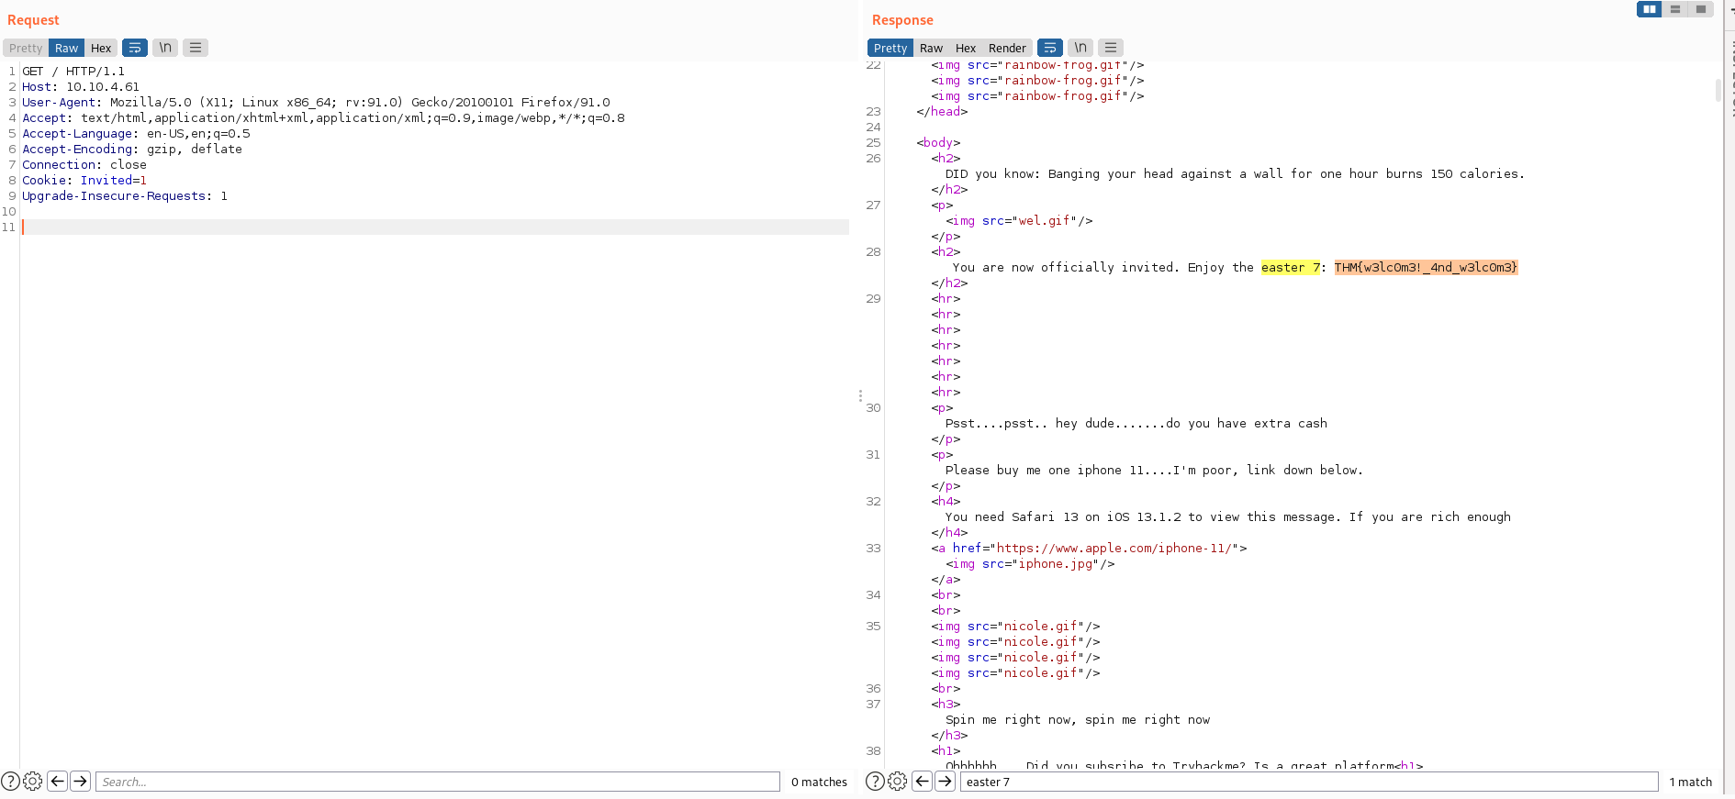Go to next match in Request search
Viewport: 1735px width, 799px height.
[x=81, y=782]
